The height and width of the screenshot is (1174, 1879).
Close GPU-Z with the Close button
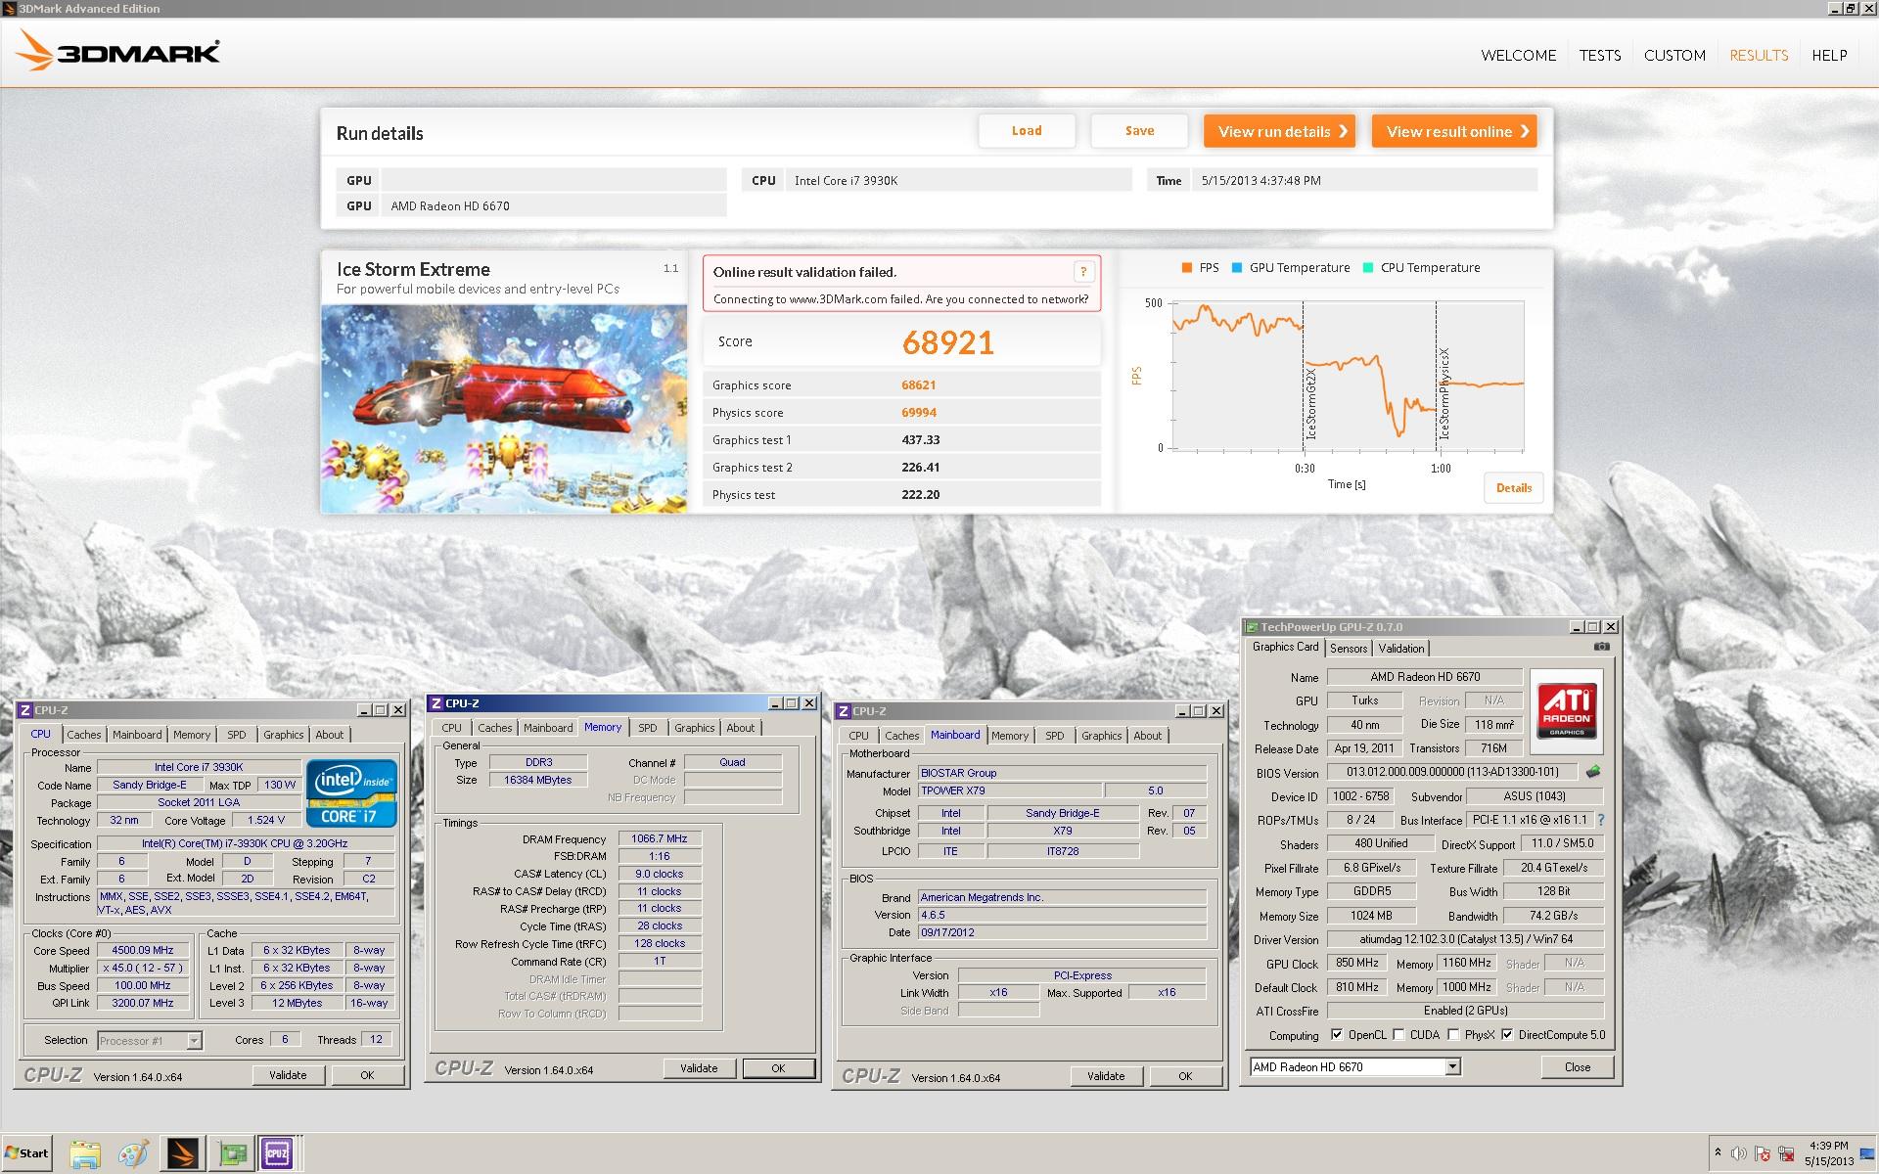[x=1578, y=1067]
